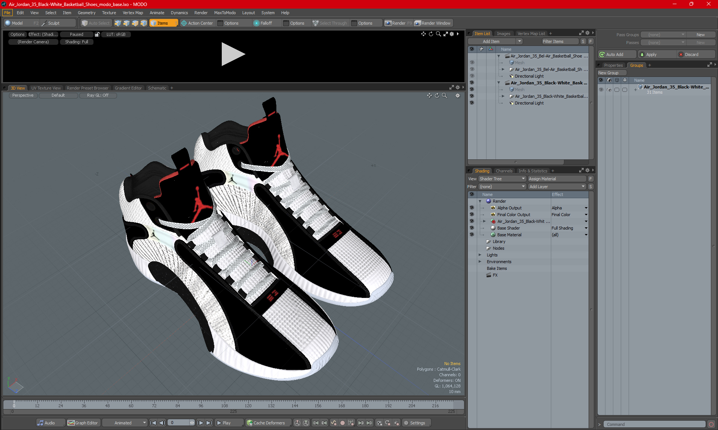718x430 pixels.
Task: Open the Graph Editor
Action: 83,423
